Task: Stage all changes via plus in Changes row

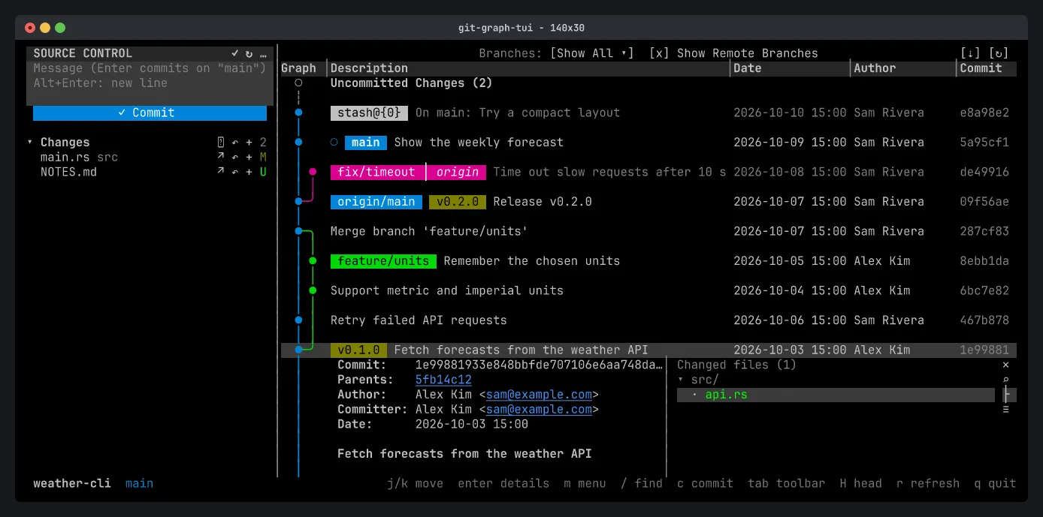Action: pyautogui.click(x=249, y=143)
